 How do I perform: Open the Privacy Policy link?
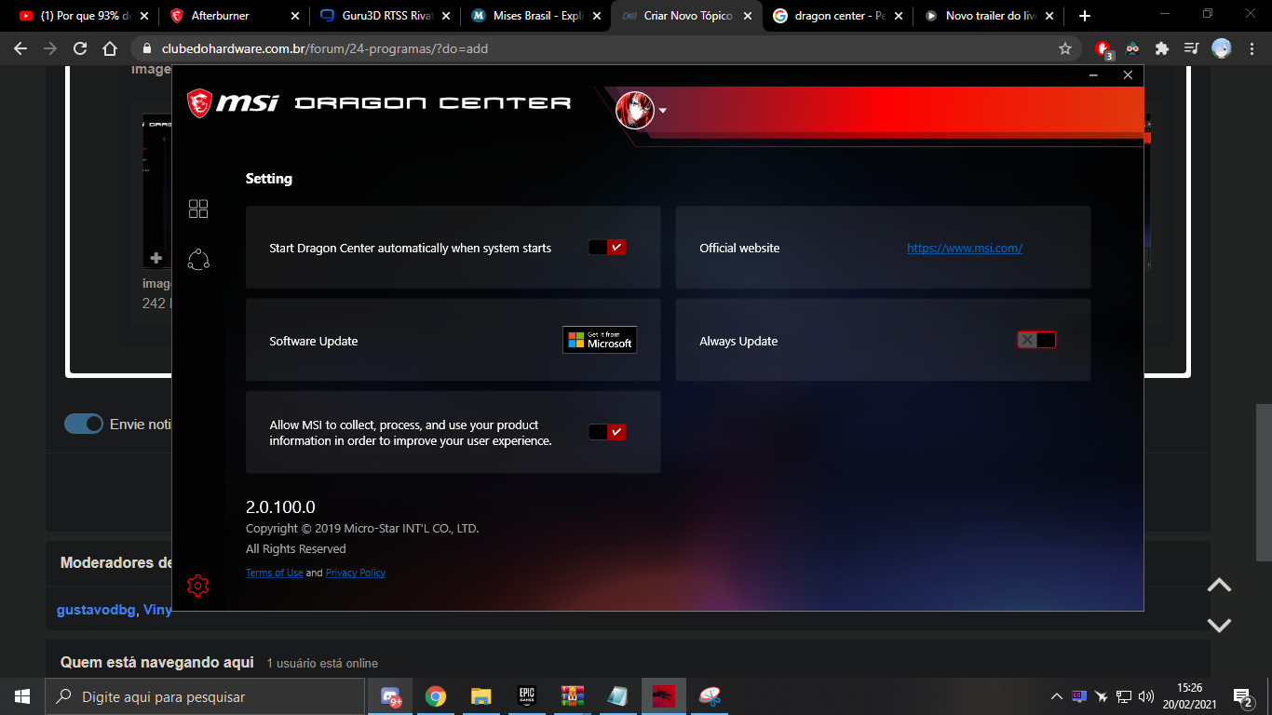(356, 573)
